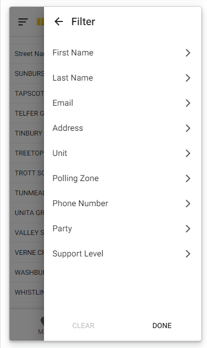Select the Party filter option

[x=123, y=229]
